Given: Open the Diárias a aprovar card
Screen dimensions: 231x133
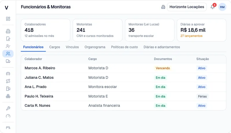Looking at the screenshot, I should coord(201,30).
